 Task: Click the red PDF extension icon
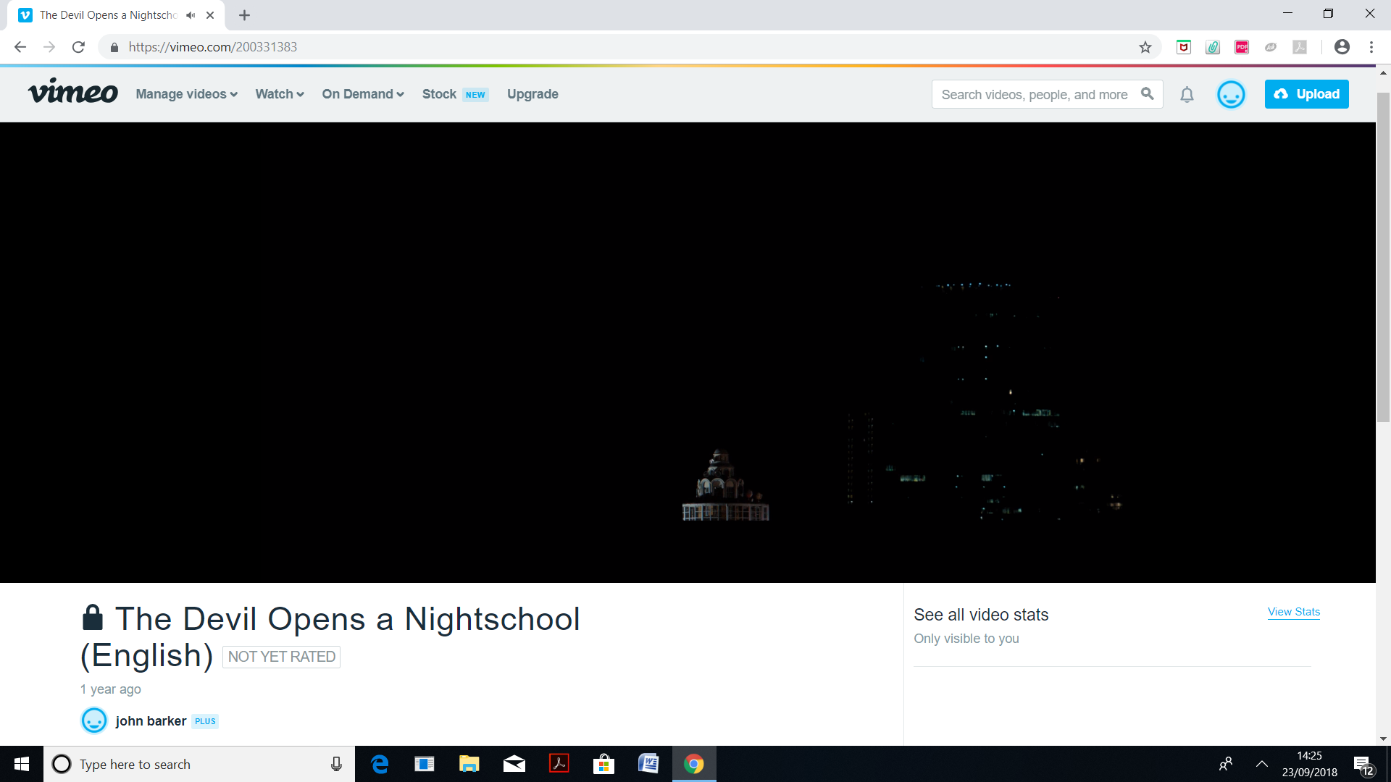(1242, 47)
